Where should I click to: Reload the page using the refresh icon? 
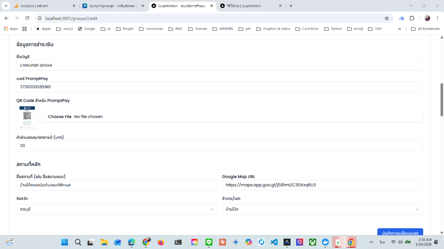(x=27, y=18)
